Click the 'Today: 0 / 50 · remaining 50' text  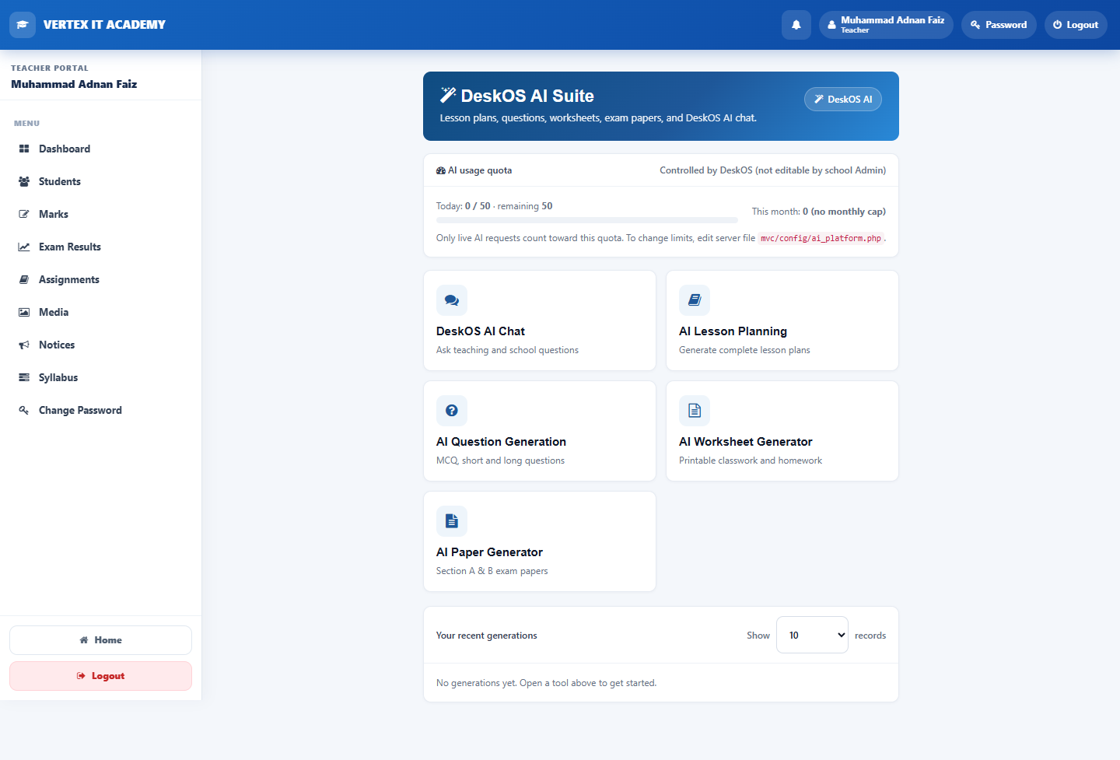495,206
